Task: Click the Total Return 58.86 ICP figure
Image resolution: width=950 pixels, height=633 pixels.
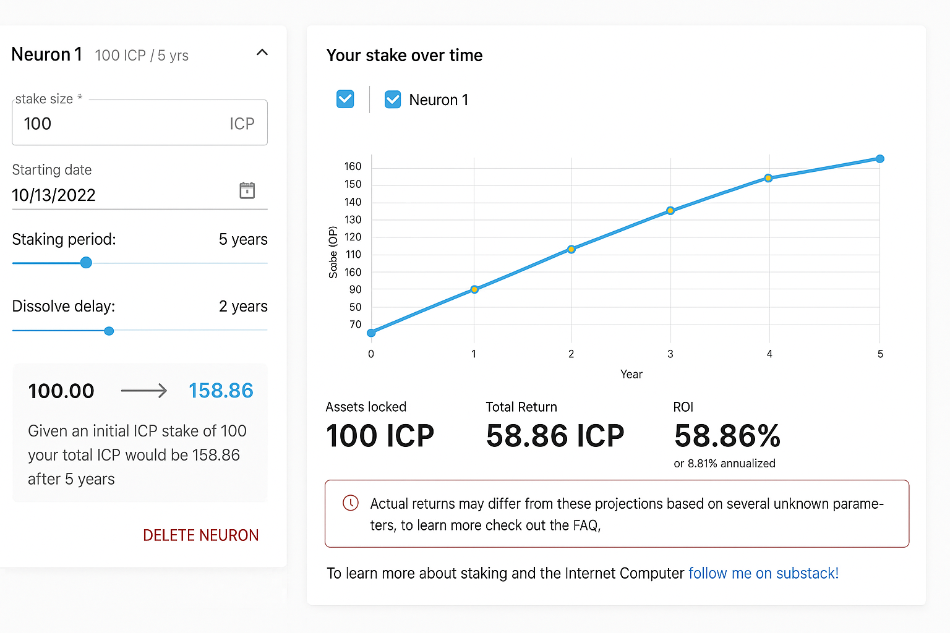Action: coord(555,436)
